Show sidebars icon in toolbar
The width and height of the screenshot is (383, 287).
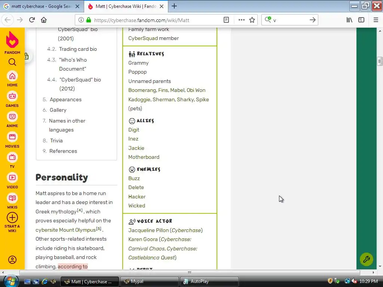point(361,20)
